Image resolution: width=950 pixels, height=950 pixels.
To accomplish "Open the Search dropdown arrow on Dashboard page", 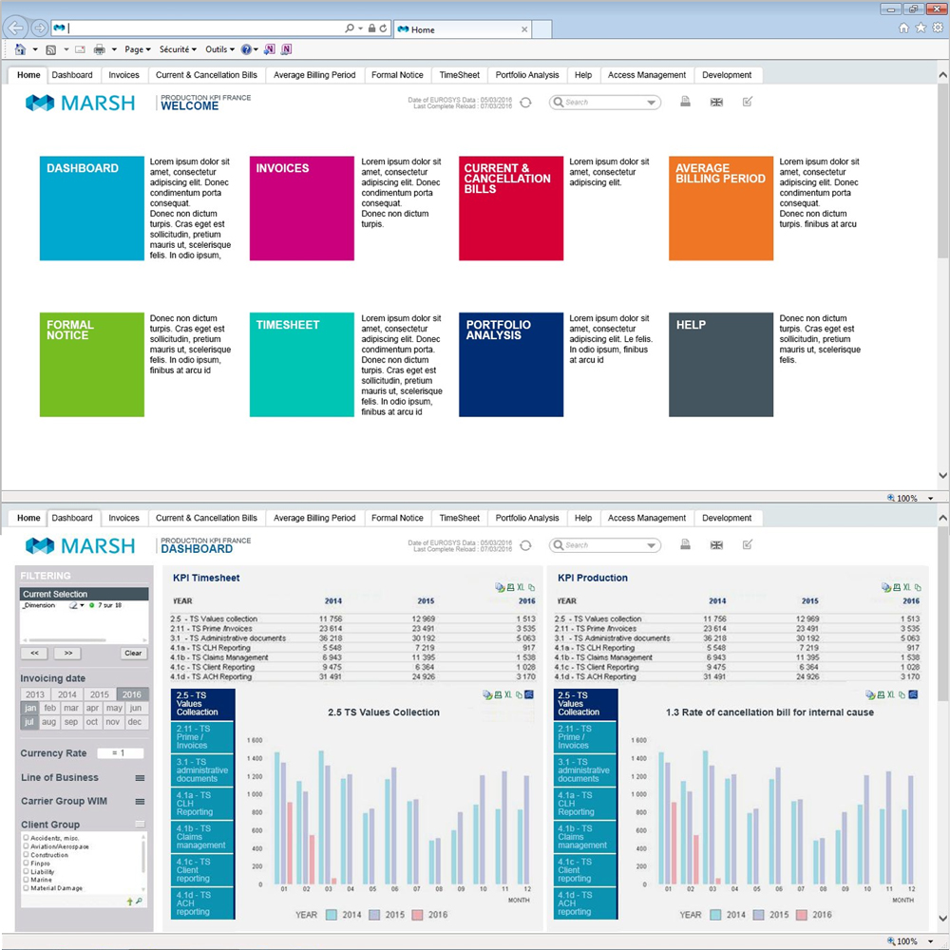I will coord(652,545).
